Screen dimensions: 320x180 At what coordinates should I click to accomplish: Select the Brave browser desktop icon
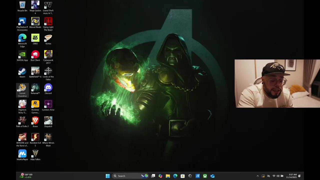click(35, 122)
